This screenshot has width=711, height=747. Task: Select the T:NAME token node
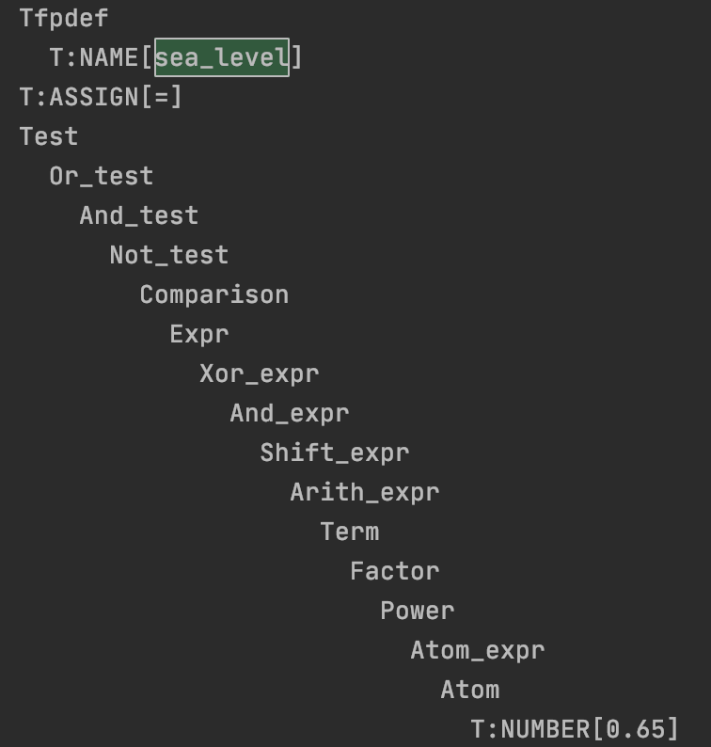coord(176,57)
